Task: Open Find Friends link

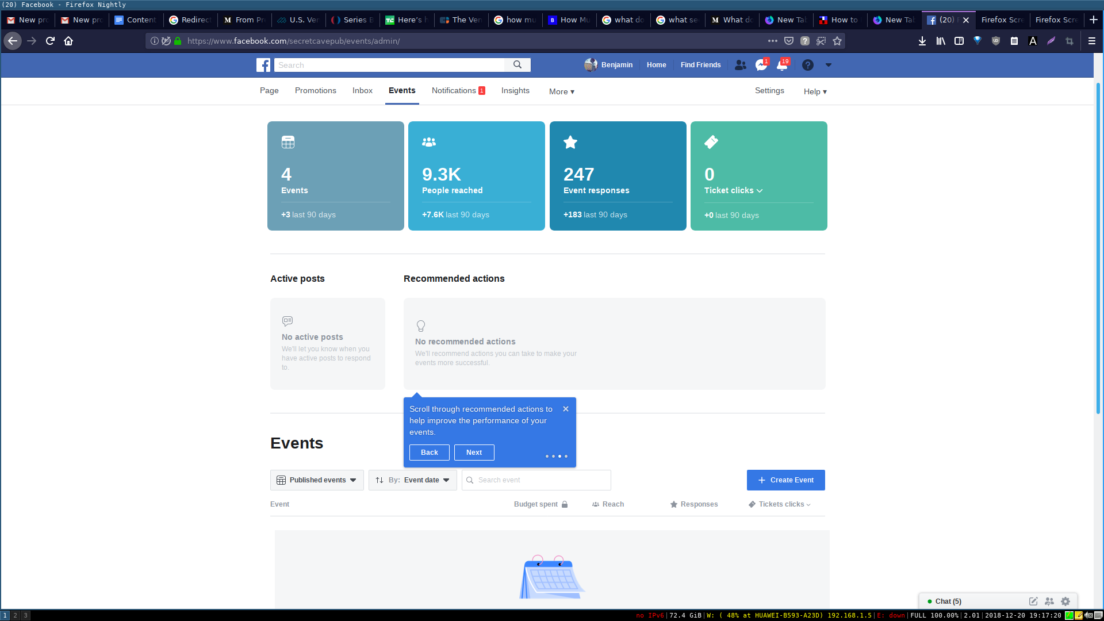Action: pos(701,65)
